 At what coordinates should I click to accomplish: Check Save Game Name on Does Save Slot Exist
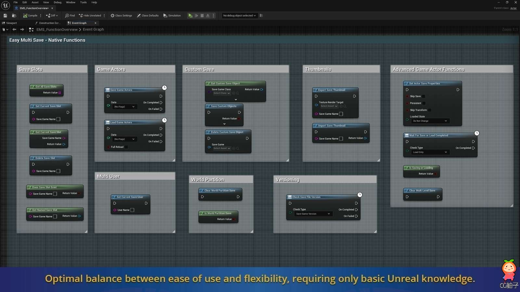[x=55, y=194]
